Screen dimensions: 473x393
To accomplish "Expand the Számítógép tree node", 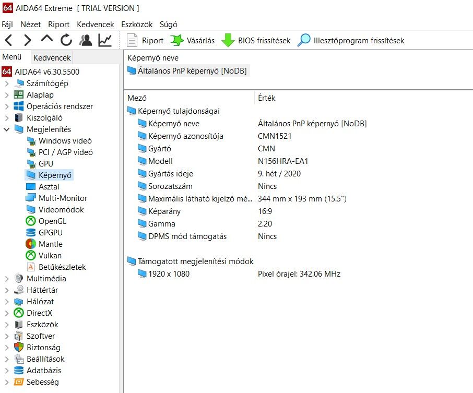I will [7, 84].
